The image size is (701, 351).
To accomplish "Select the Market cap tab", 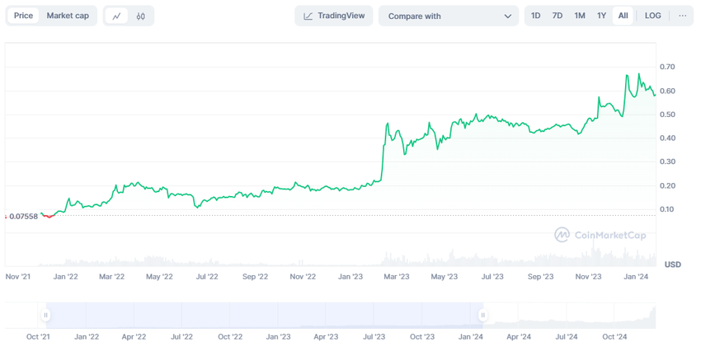I will [68, 16].
